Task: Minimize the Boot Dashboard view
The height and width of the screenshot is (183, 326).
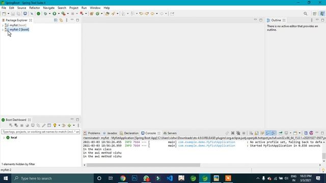Action: pyautogui.click(x=72, y=119)
